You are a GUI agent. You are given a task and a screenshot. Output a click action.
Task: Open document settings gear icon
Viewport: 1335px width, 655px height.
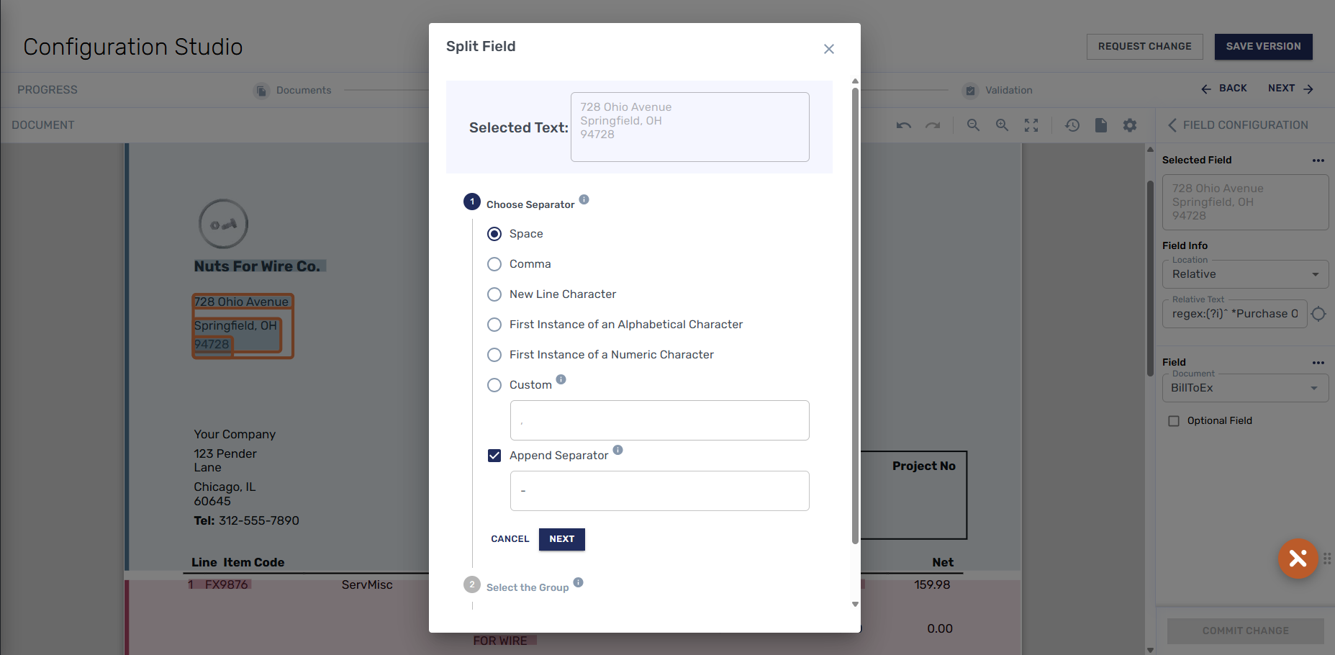pos(1130,125)
